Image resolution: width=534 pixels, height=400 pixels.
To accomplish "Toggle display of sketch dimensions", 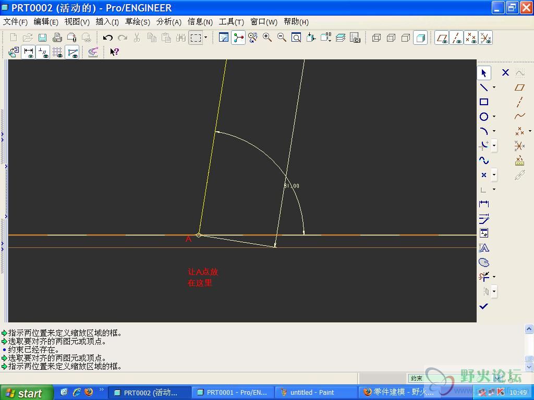I will [x=28, y=52].
